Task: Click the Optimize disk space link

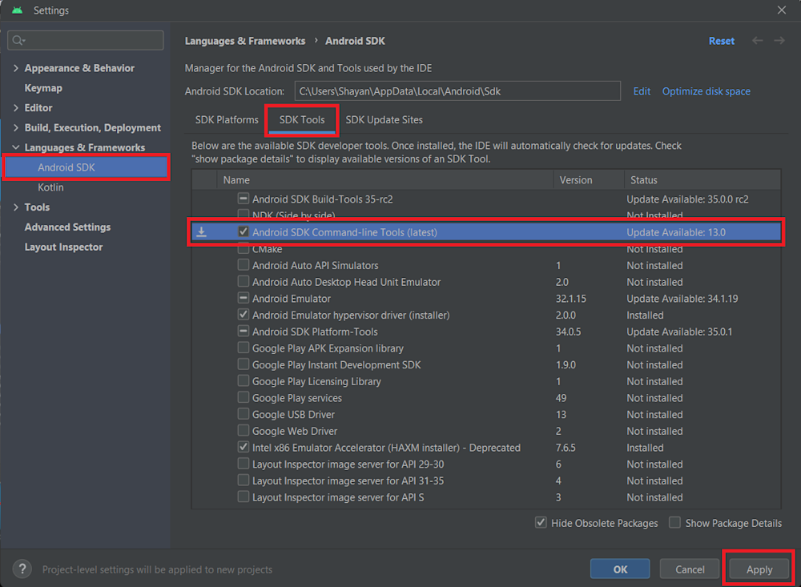Action: pyautogui.click(x=706, y=91)
